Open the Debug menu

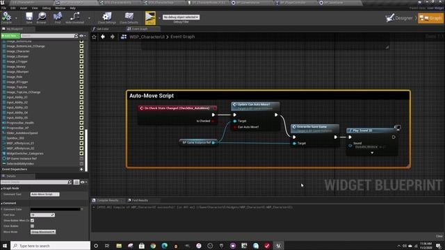(47, 8)
